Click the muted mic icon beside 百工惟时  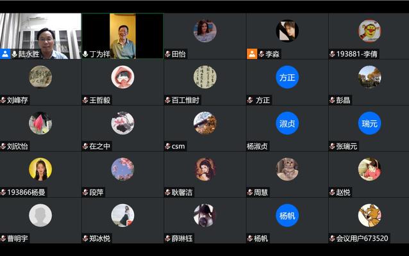168,100
